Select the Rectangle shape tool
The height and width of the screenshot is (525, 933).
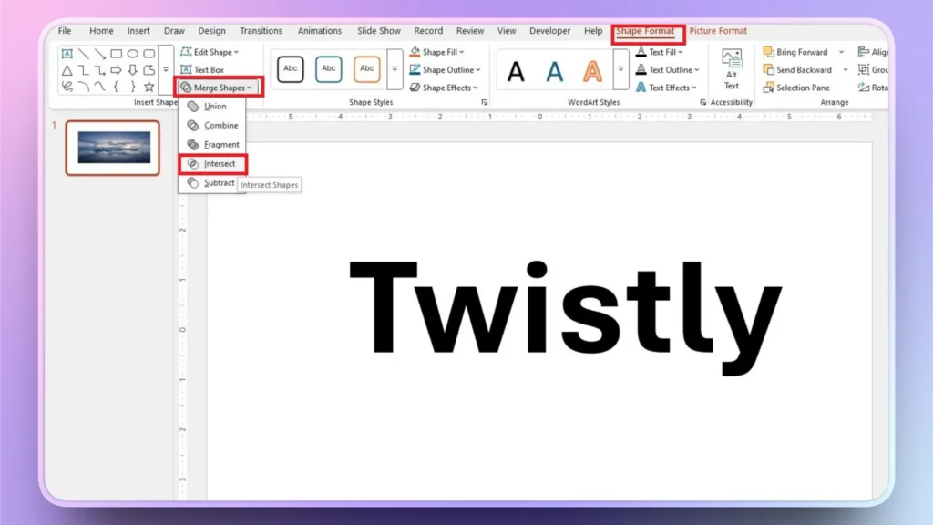117,52
